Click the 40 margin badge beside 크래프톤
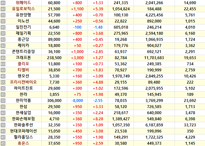205x146 pixels. point(3,58)
